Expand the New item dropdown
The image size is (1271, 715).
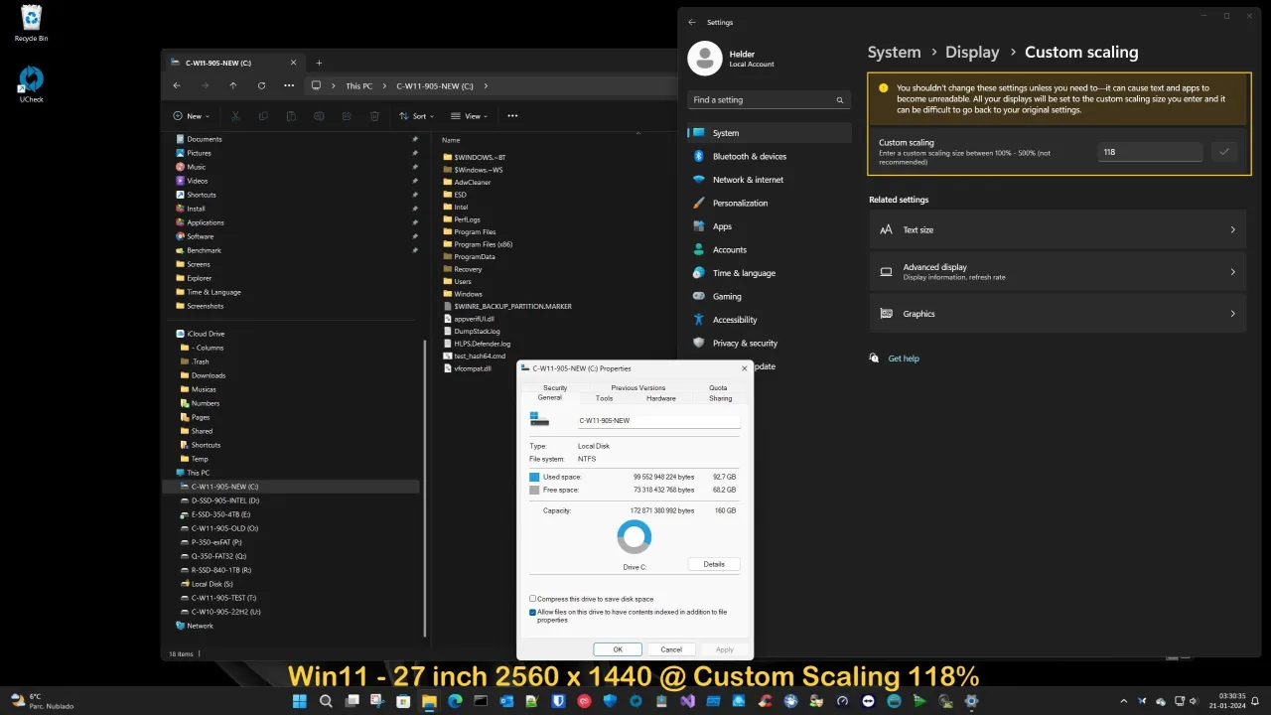pos(192,116)
